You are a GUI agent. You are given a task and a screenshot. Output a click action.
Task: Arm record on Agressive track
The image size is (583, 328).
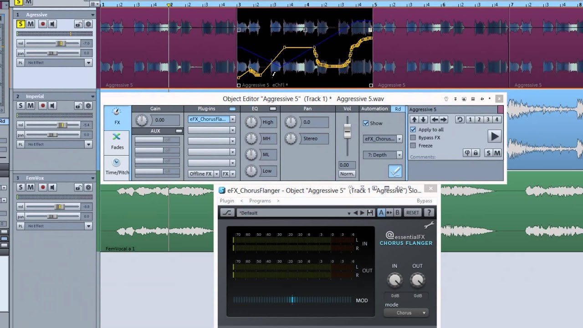pyautogui.click(x=43, y=24)
